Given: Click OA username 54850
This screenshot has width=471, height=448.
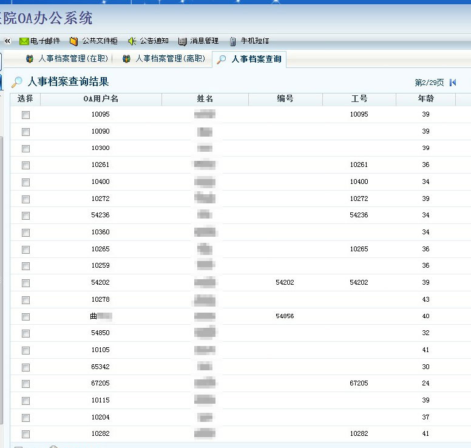Looking at the screenshot, I should tap(100, 333).
